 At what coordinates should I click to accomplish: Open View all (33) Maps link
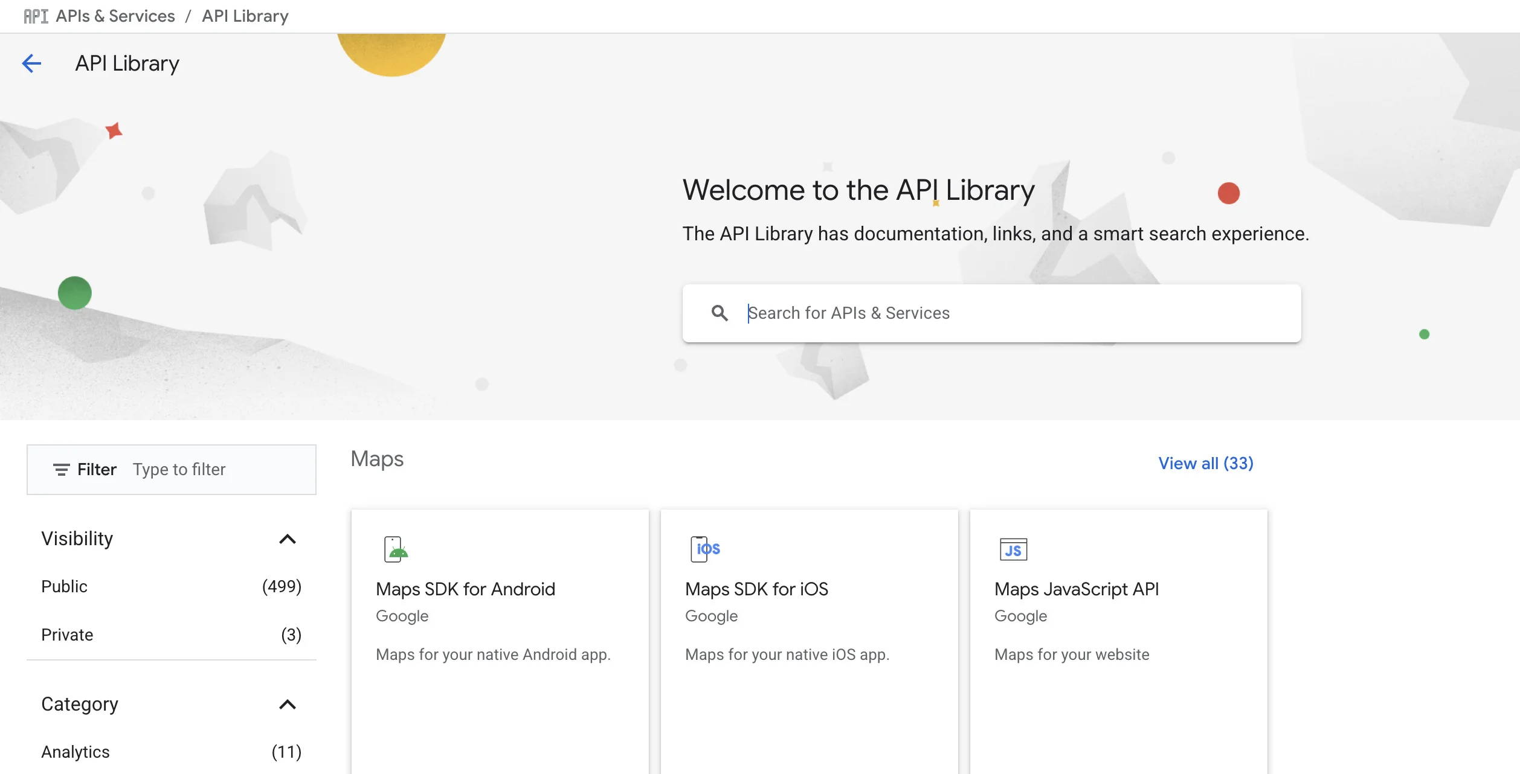[x=1206, y=463]
